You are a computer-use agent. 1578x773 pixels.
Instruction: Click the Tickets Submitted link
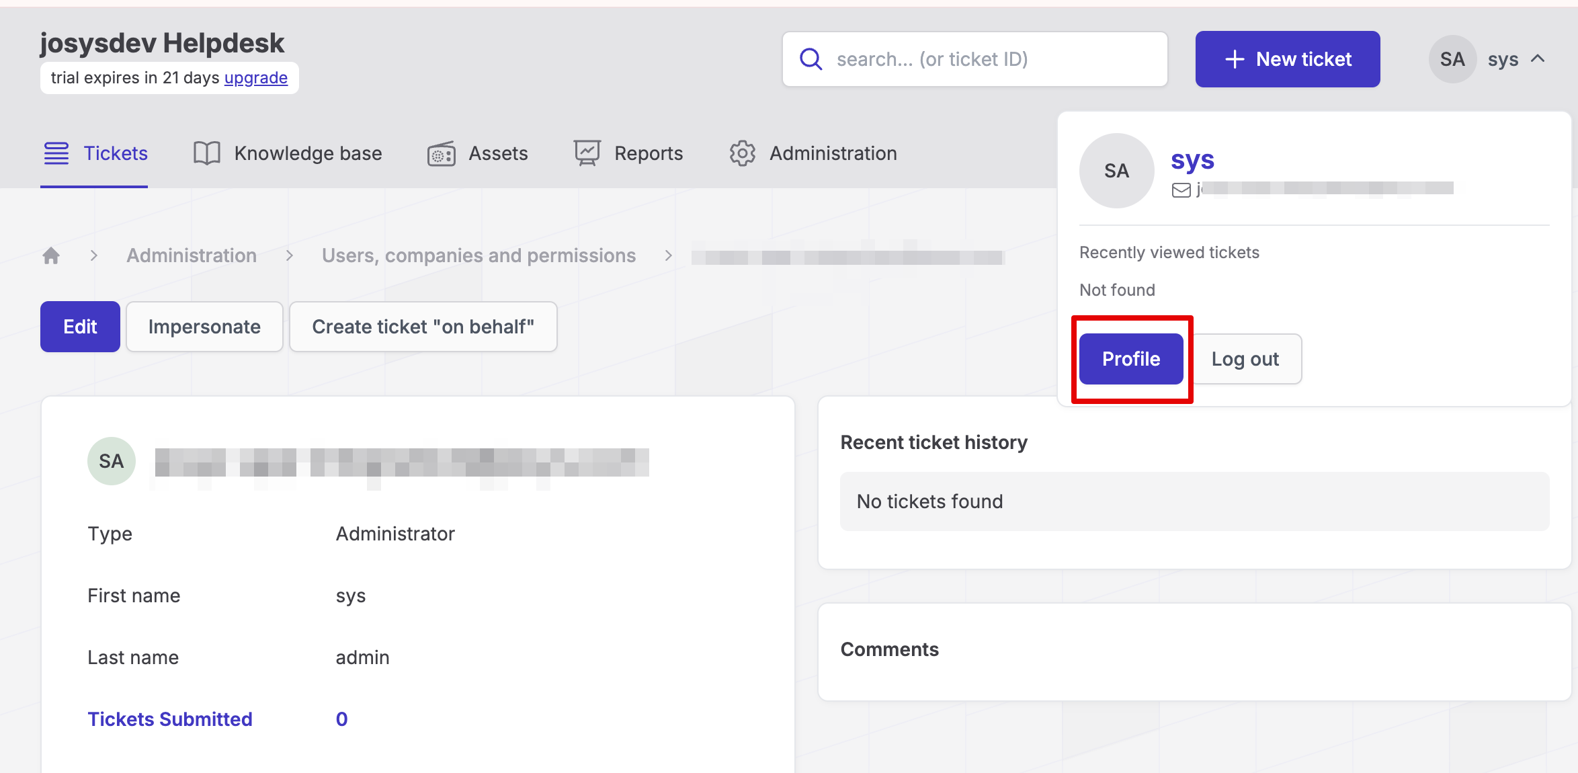(x=170, y=719)
